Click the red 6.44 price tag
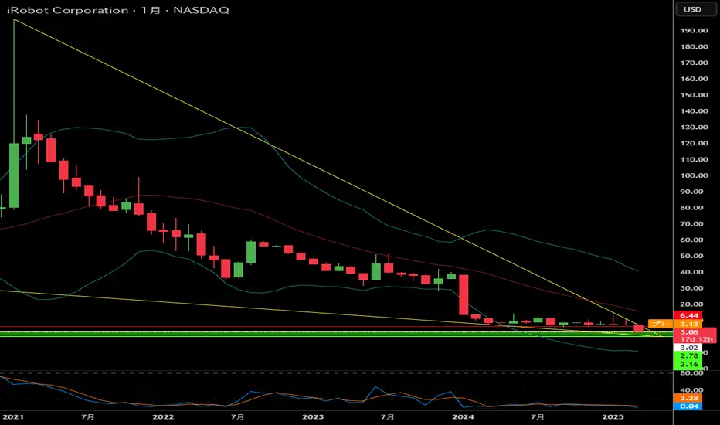 [688, 315]
